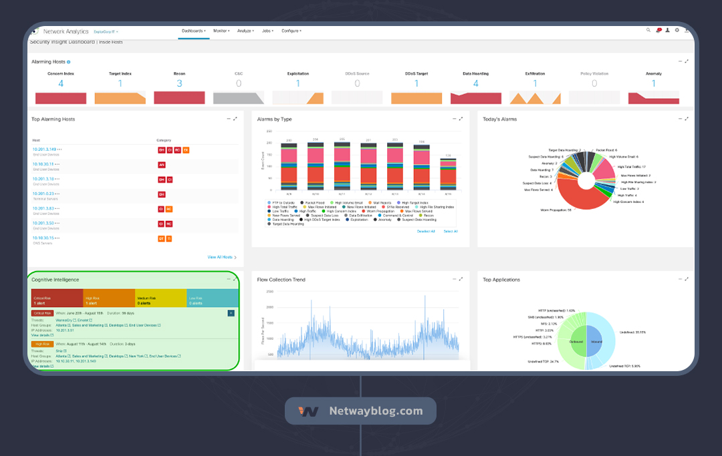This screenshot has height=456, width=722.
Task: Open the Monitor menu
Action: (221, 31)
